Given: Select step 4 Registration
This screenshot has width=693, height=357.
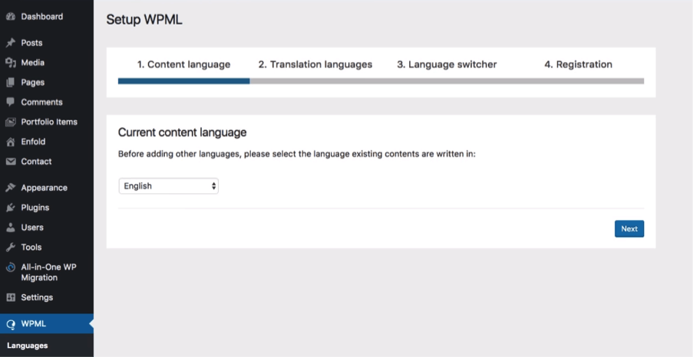Looking at the screenshot, I should tap(578, 64).
